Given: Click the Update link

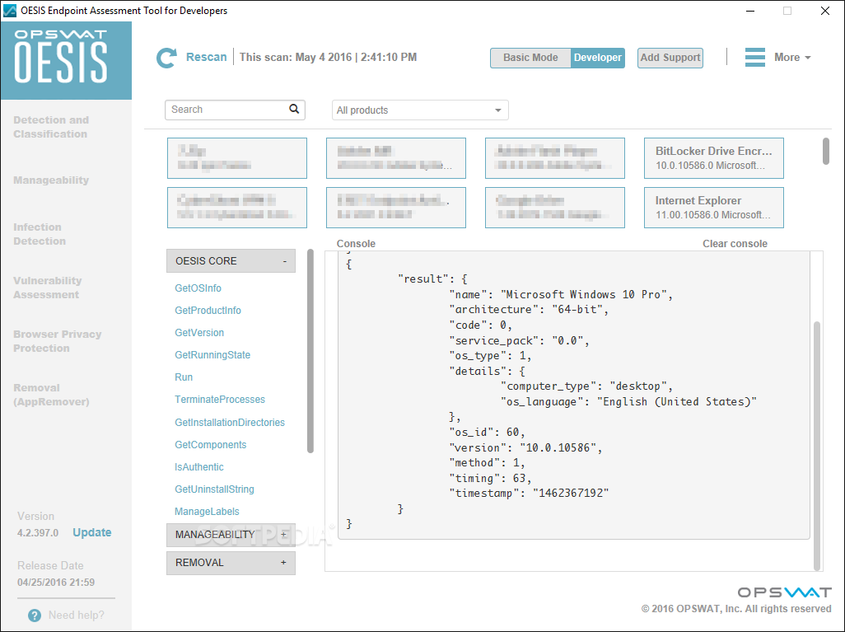Looking at the screenshot, I should [92, 532].
